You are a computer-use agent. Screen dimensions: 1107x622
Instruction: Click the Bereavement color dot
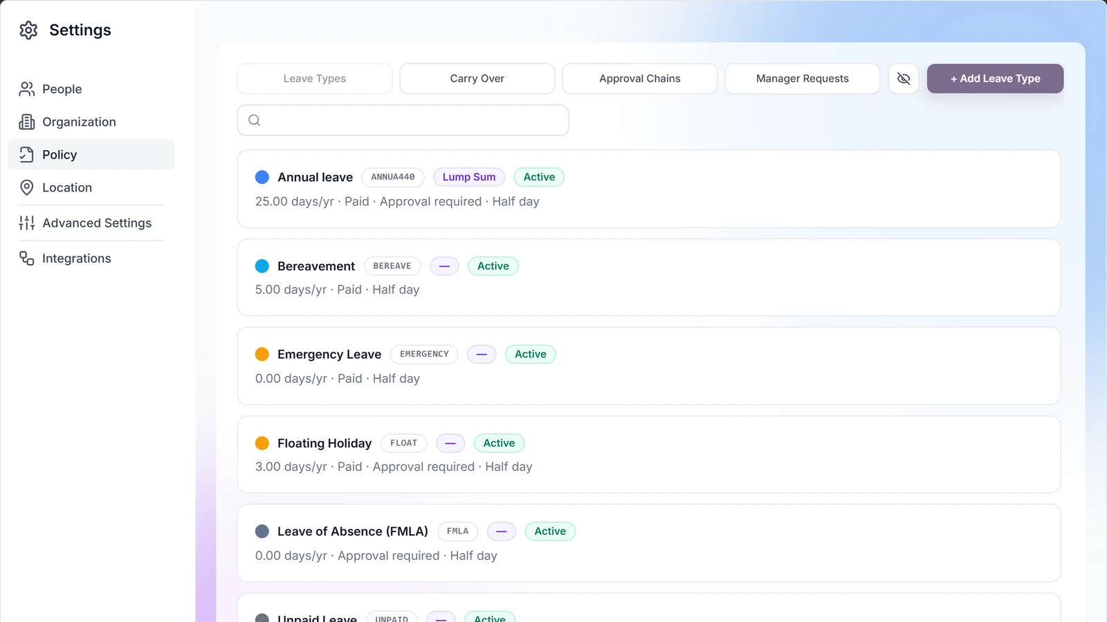(x=262, y=266)
